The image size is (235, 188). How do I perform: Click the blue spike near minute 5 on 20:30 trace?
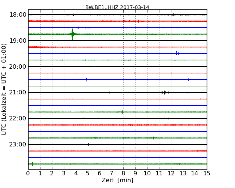tap(86, 80)
